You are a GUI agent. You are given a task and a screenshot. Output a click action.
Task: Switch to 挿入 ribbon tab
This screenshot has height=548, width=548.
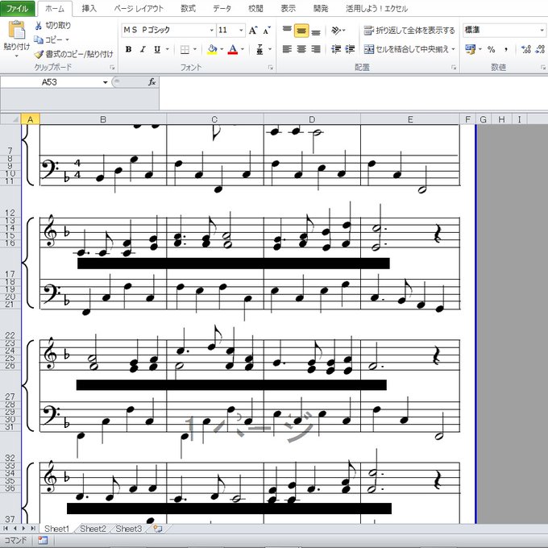pos(89,8)
